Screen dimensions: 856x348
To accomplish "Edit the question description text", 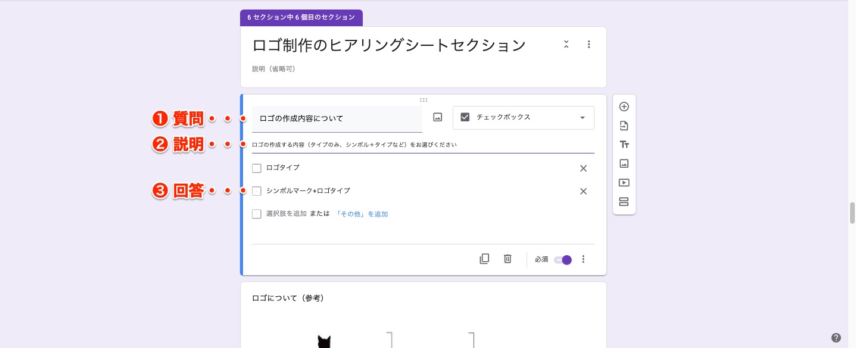I will coord(423,145).
